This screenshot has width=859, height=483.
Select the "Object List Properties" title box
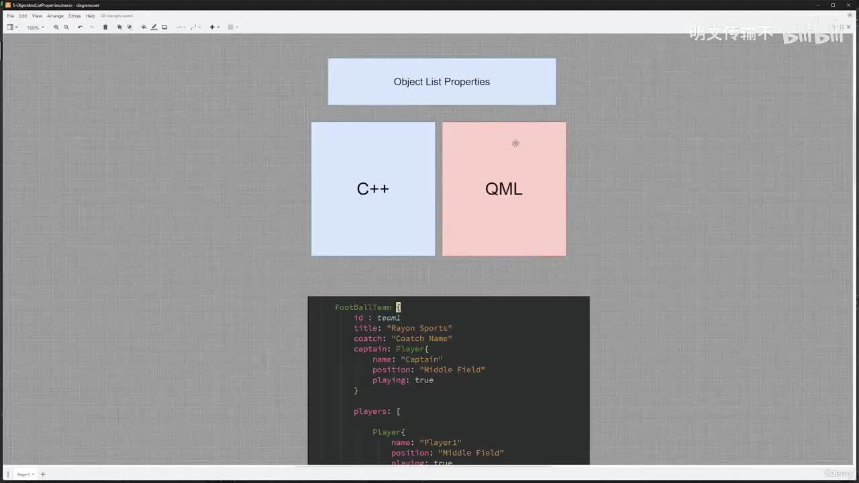[442, 82]
